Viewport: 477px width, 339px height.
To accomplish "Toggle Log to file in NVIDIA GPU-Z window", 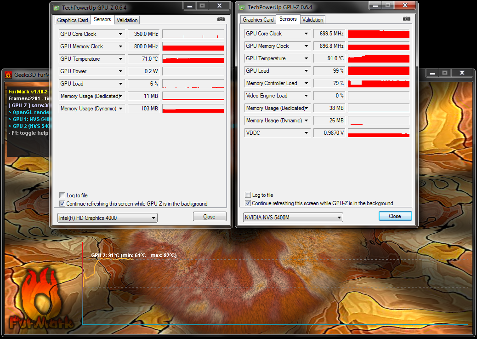I will tap(248, 195).
